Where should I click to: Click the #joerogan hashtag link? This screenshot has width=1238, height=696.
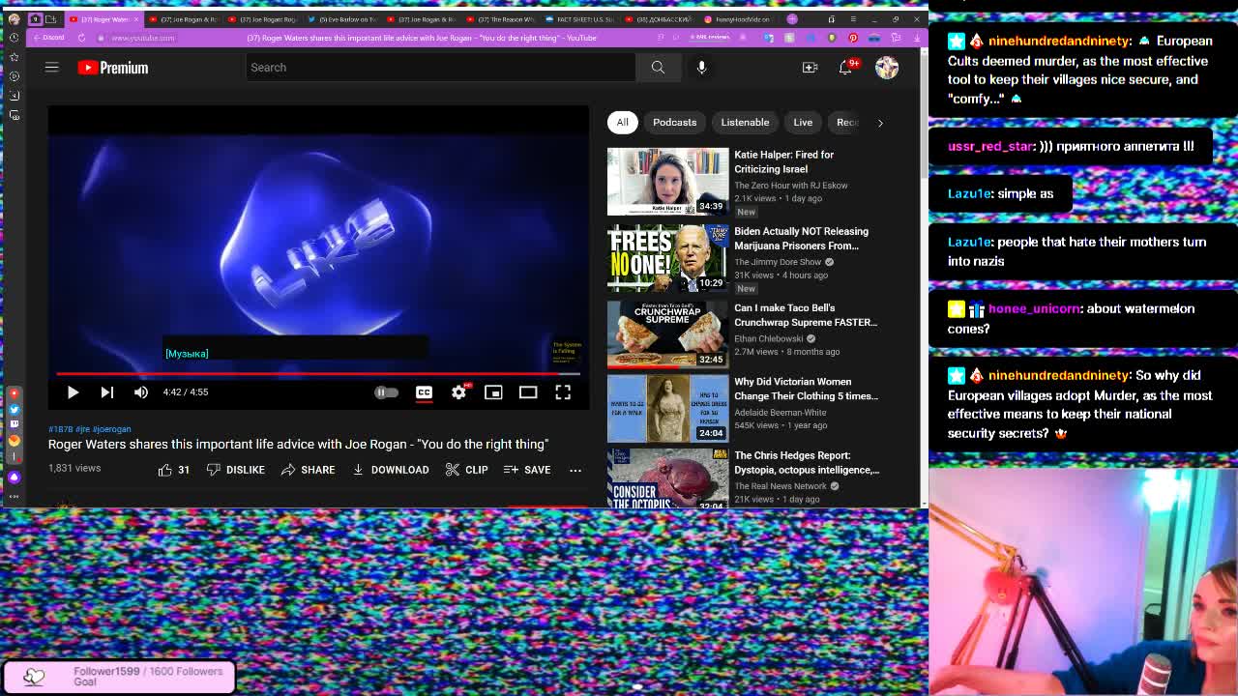(x=112, y=429)
